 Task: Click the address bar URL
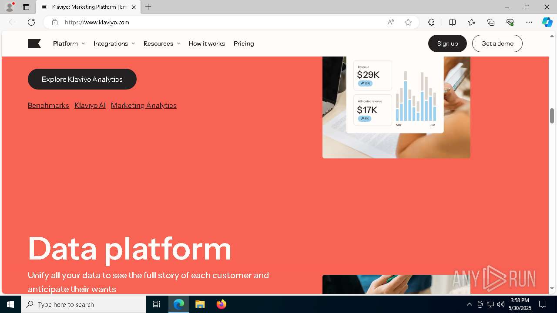coord(97,22)
